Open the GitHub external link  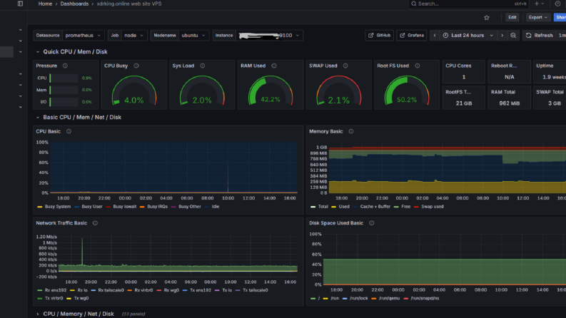click(379, 36)
